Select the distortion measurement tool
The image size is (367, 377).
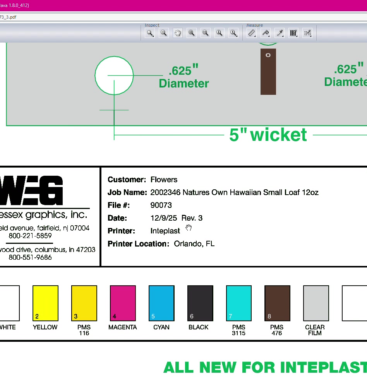point(307,33)
